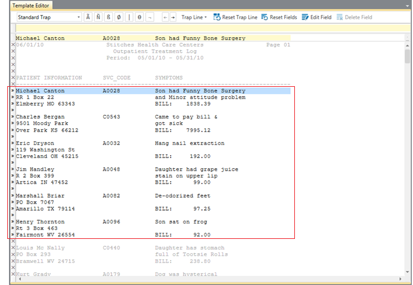The width and height of the screenshot is (413, 285).
Task: Click bill amount '1838.39'
Action: coord(198,104)
